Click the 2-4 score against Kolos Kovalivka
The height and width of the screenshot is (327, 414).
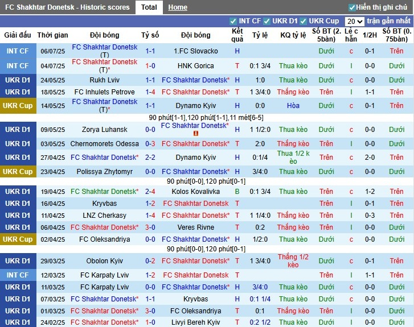tap(150, 192)
